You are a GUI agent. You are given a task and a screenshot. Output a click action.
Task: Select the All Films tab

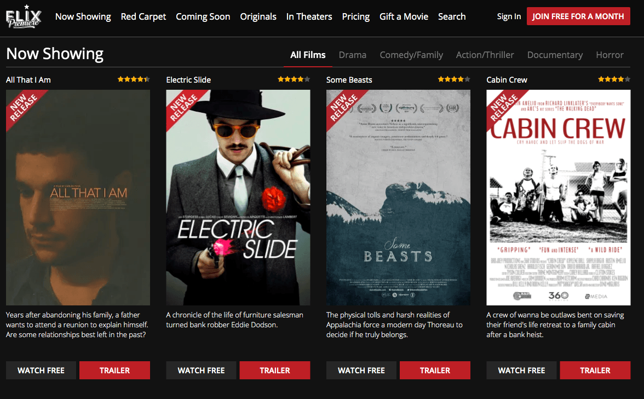308,55
